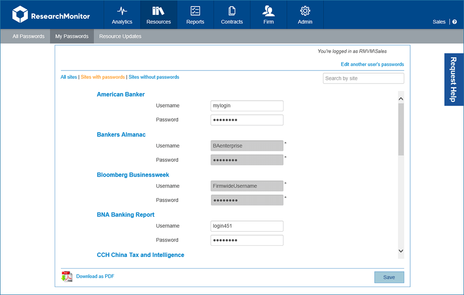464x295 pixels.
Task: Open Bankers Almanac site link
Action: (121, 135)
